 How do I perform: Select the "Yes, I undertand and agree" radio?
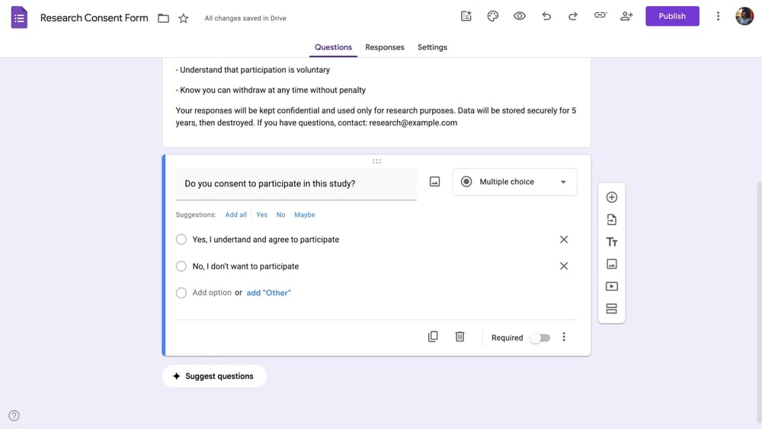181,240
